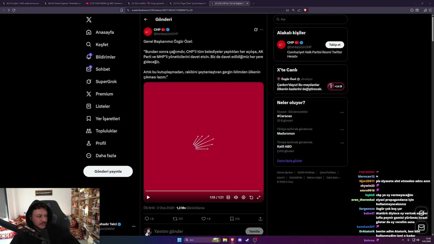
Task: Click the floating messages envelope button
Action: point(421,227)
